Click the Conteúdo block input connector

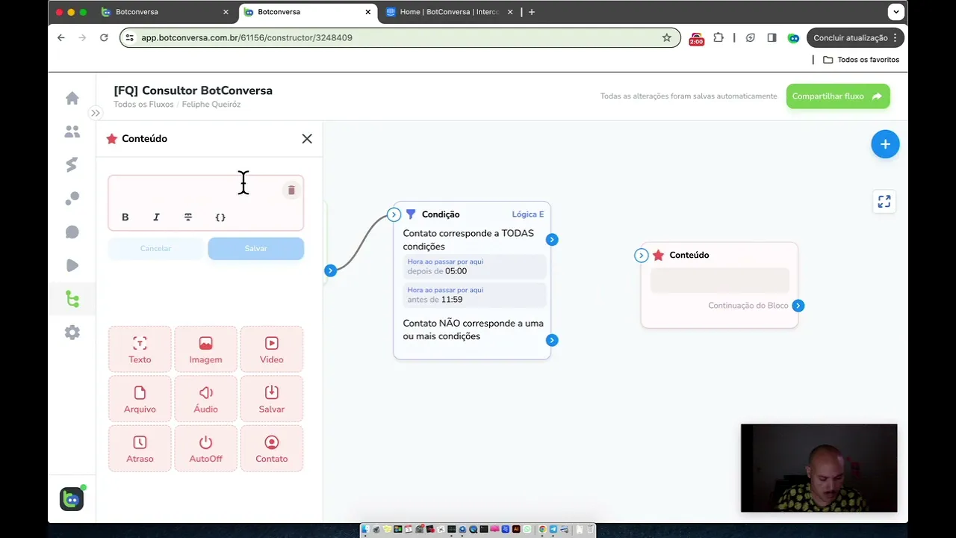pos(641,256)
